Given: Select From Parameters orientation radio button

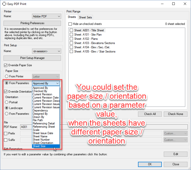Looking at the screenshot, I should tap(6, 113).
